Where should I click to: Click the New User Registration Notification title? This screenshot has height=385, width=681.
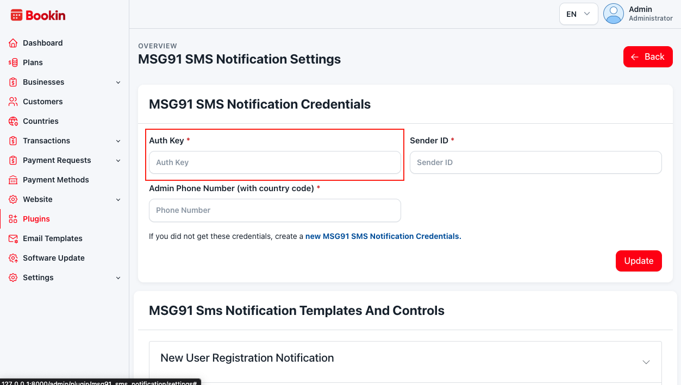click(247, 358)
